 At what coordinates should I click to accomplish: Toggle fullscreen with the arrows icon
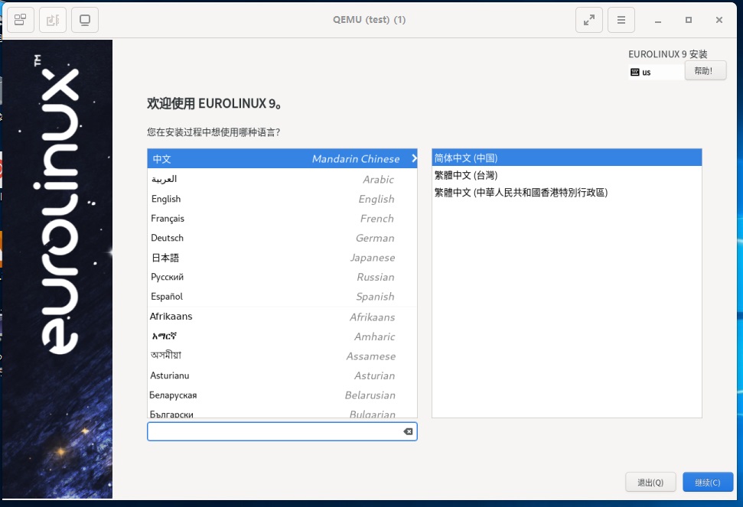589,20
